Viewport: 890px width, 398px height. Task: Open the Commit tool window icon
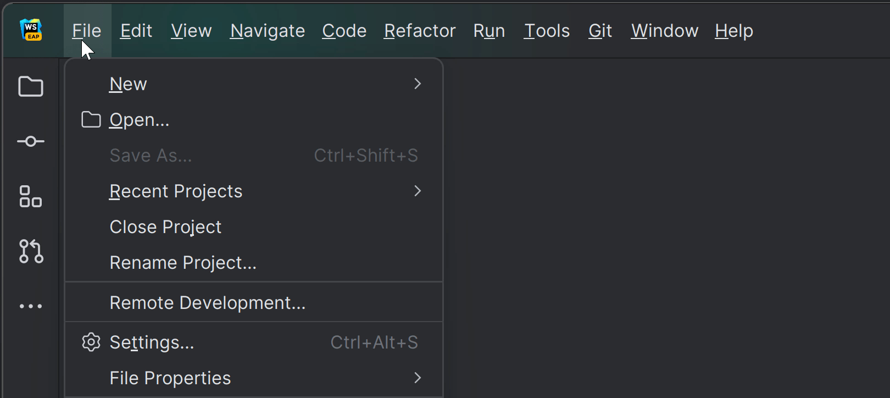(x=31, y=141)
